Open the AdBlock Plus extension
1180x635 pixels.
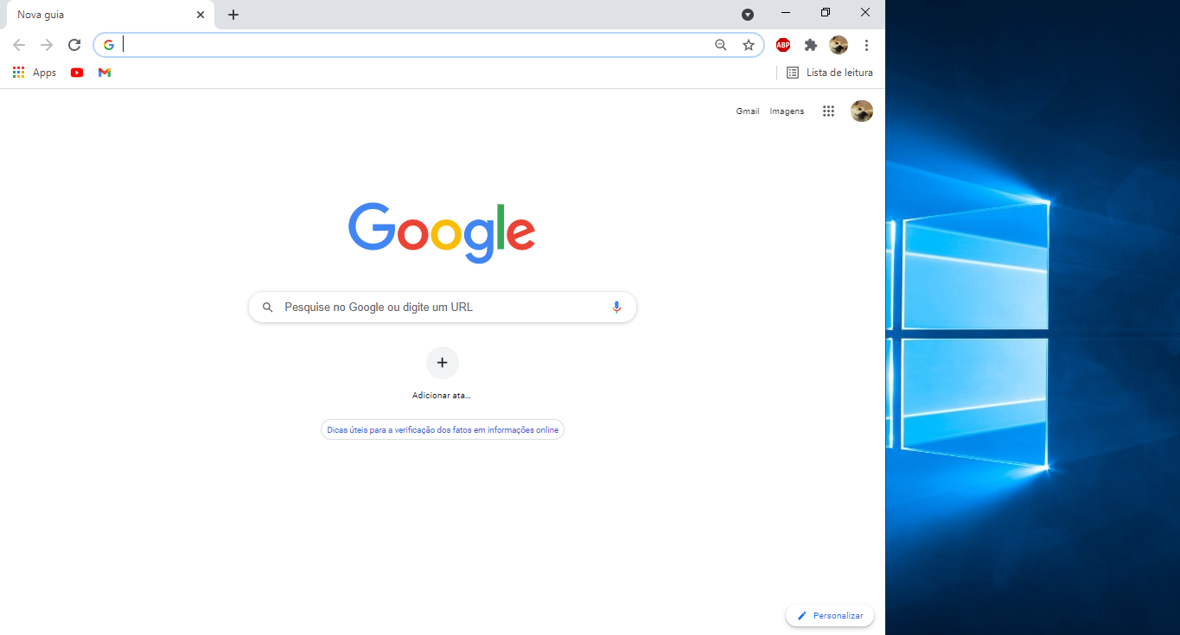pos(783,45)
